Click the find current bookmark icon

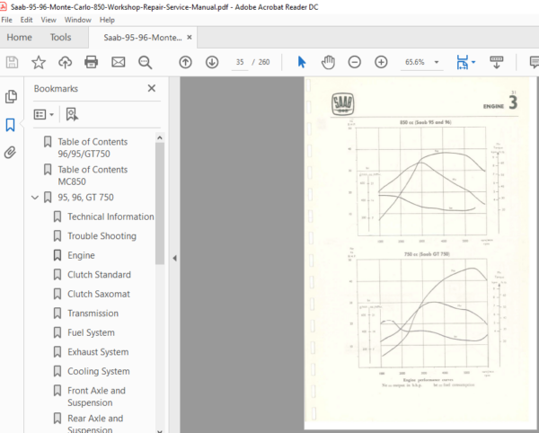tap(72, 114)
